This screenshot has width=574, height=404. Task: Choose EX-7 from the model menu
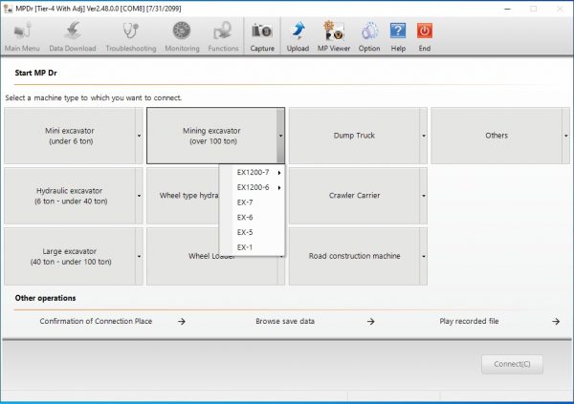253,202
